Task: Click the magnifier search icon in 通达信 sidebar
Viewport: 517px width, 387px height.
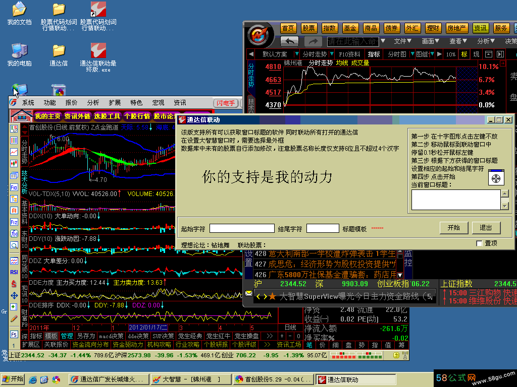Action: pos(14,245)
